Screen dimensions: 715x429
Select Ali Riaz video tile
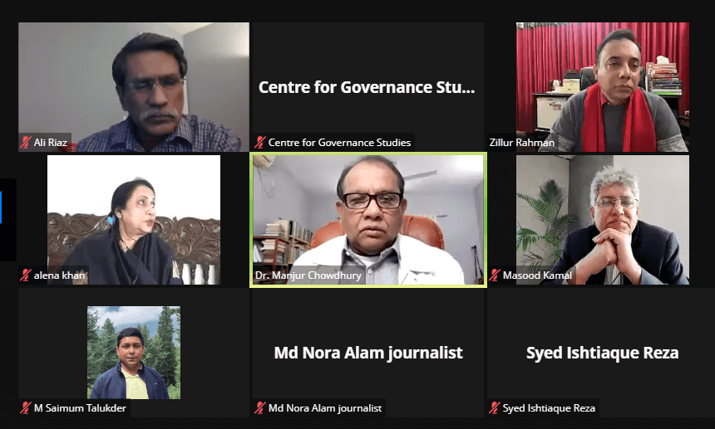134,87
